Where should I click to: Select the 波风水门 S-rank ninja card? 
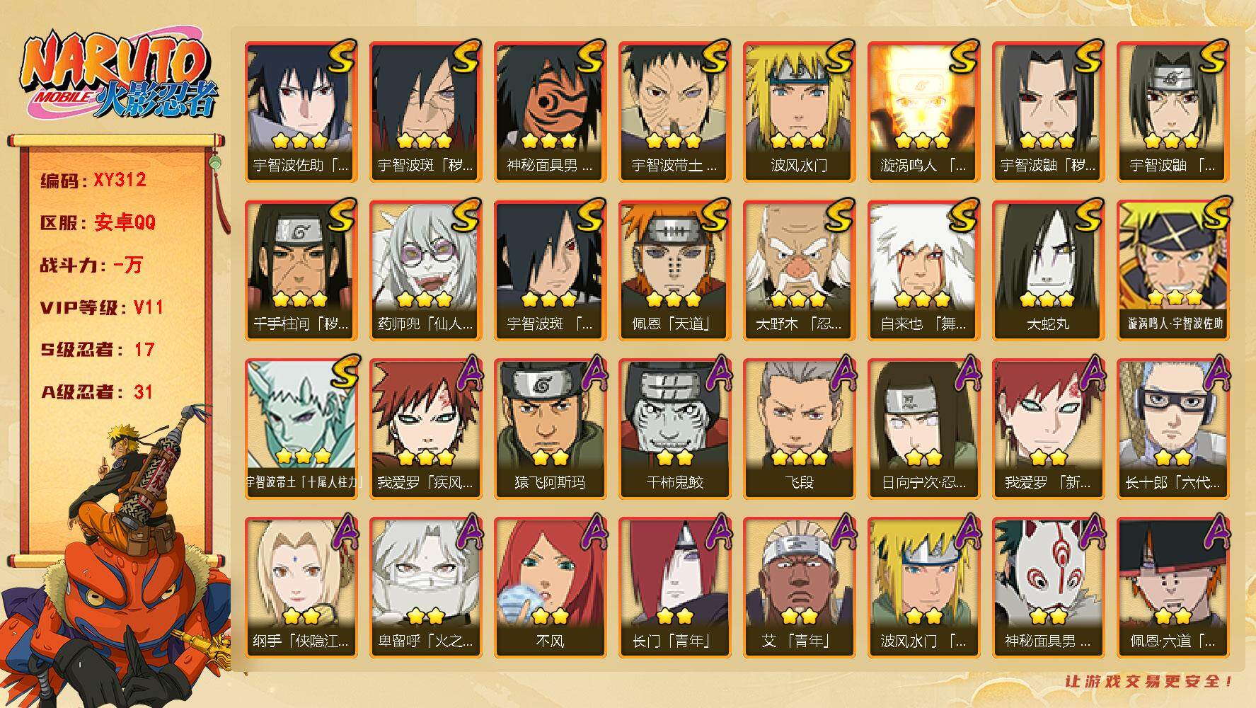[799, 111]
